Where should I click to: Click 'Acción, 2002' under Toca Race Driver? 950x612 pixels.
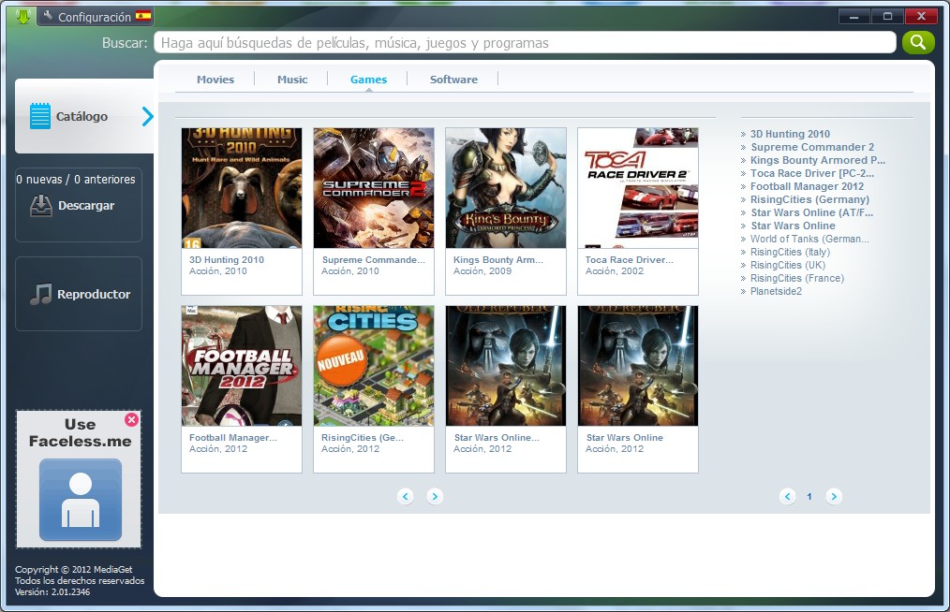tap(615, 271)
